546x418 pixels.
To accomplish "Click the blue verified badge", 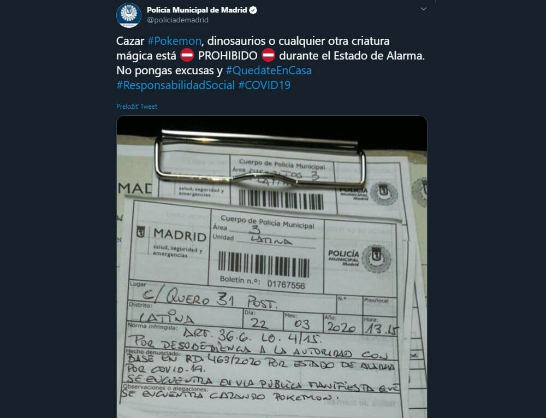I will (253, 10).
